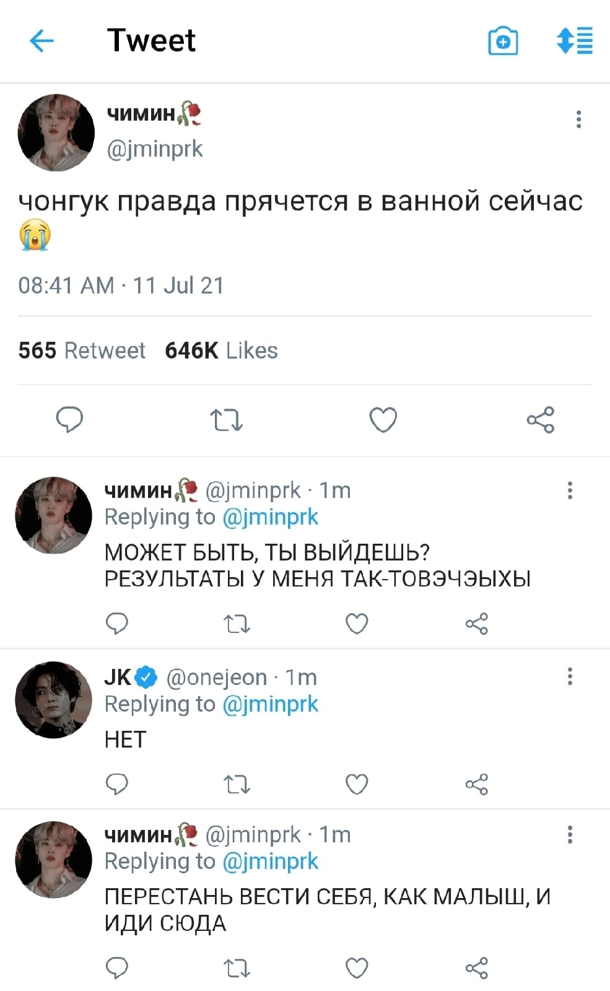Open @onejeon profile handle
610x991 pixels.
pos(217,678)
